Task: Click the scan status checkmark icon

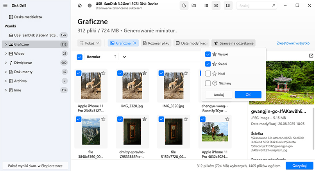Action: [x=90, y=5]
